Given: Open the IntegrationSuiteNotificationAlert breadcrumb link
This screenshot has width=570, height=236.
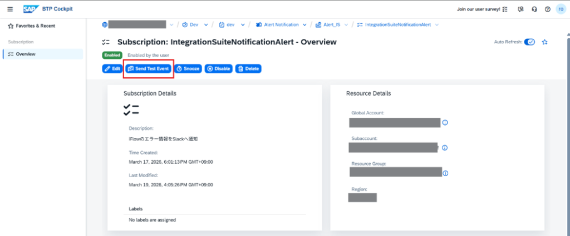Looking at the screenshot, I should [x=397, y=25].
